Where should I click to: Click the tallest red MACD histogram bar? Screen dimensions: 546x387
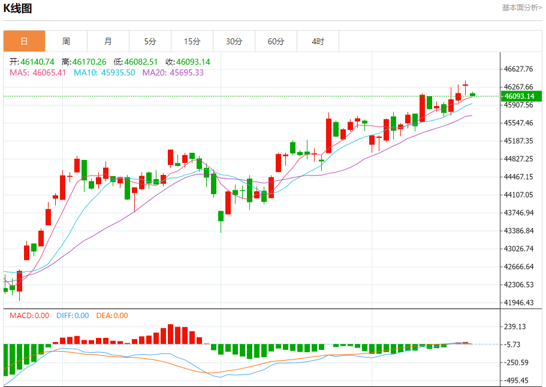point(171,334)
